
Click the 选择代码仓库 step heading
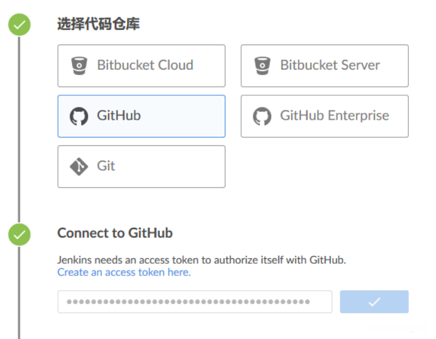pyautogui.click(x=98, y=24)
